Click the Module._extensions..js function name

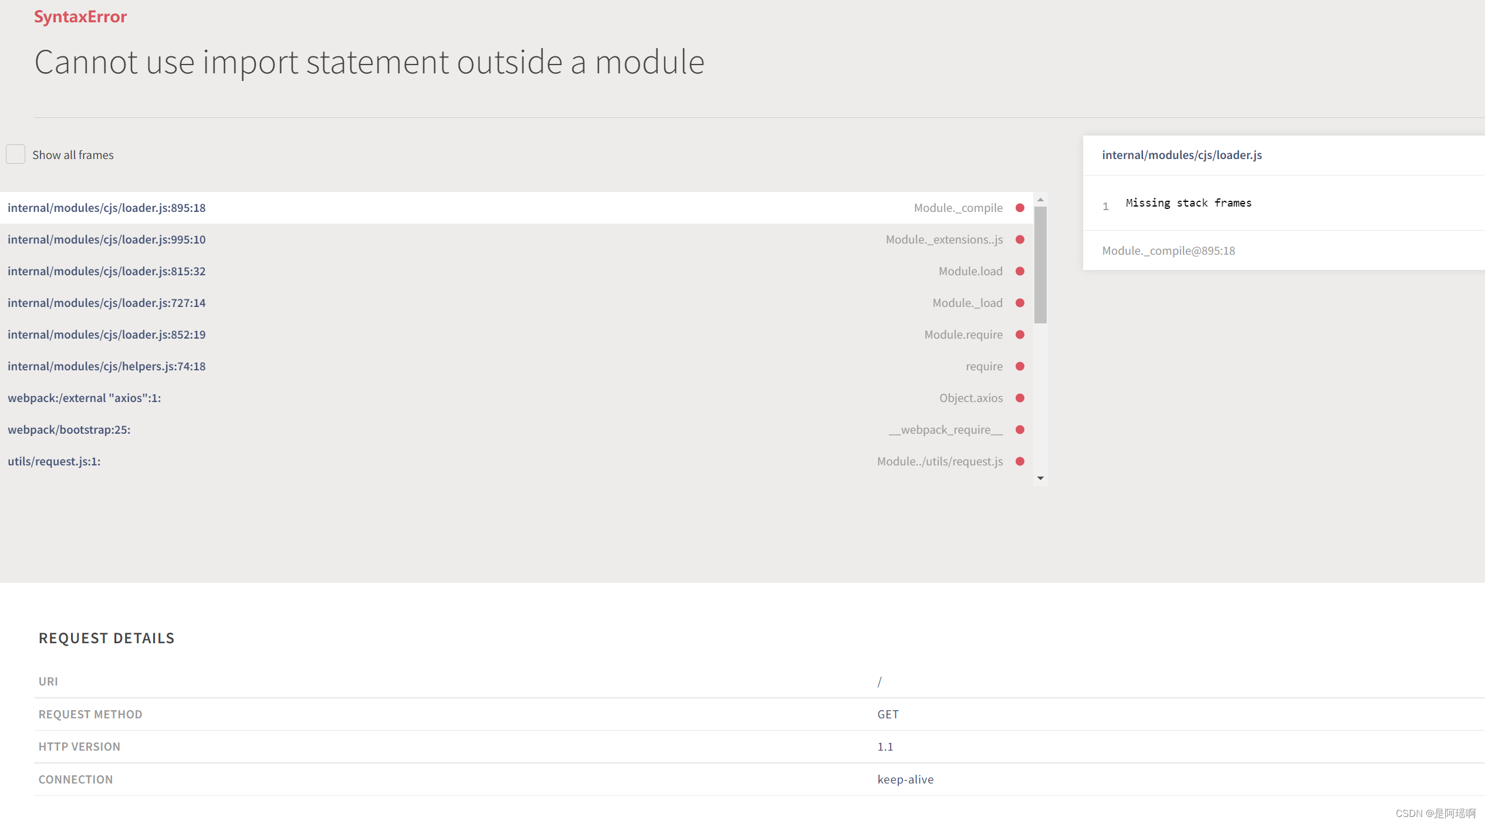(944, 239)
